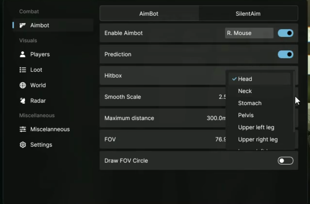Image resolution: width=310 pixels, height=204 pixels.
Task: Pick Upper right leg hitbox option
Action: click(x=258, y=140)
